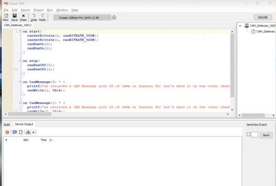Click the # column header
Image resolution: width=276 pixels, height=186 pixels.
coord(6,140)
